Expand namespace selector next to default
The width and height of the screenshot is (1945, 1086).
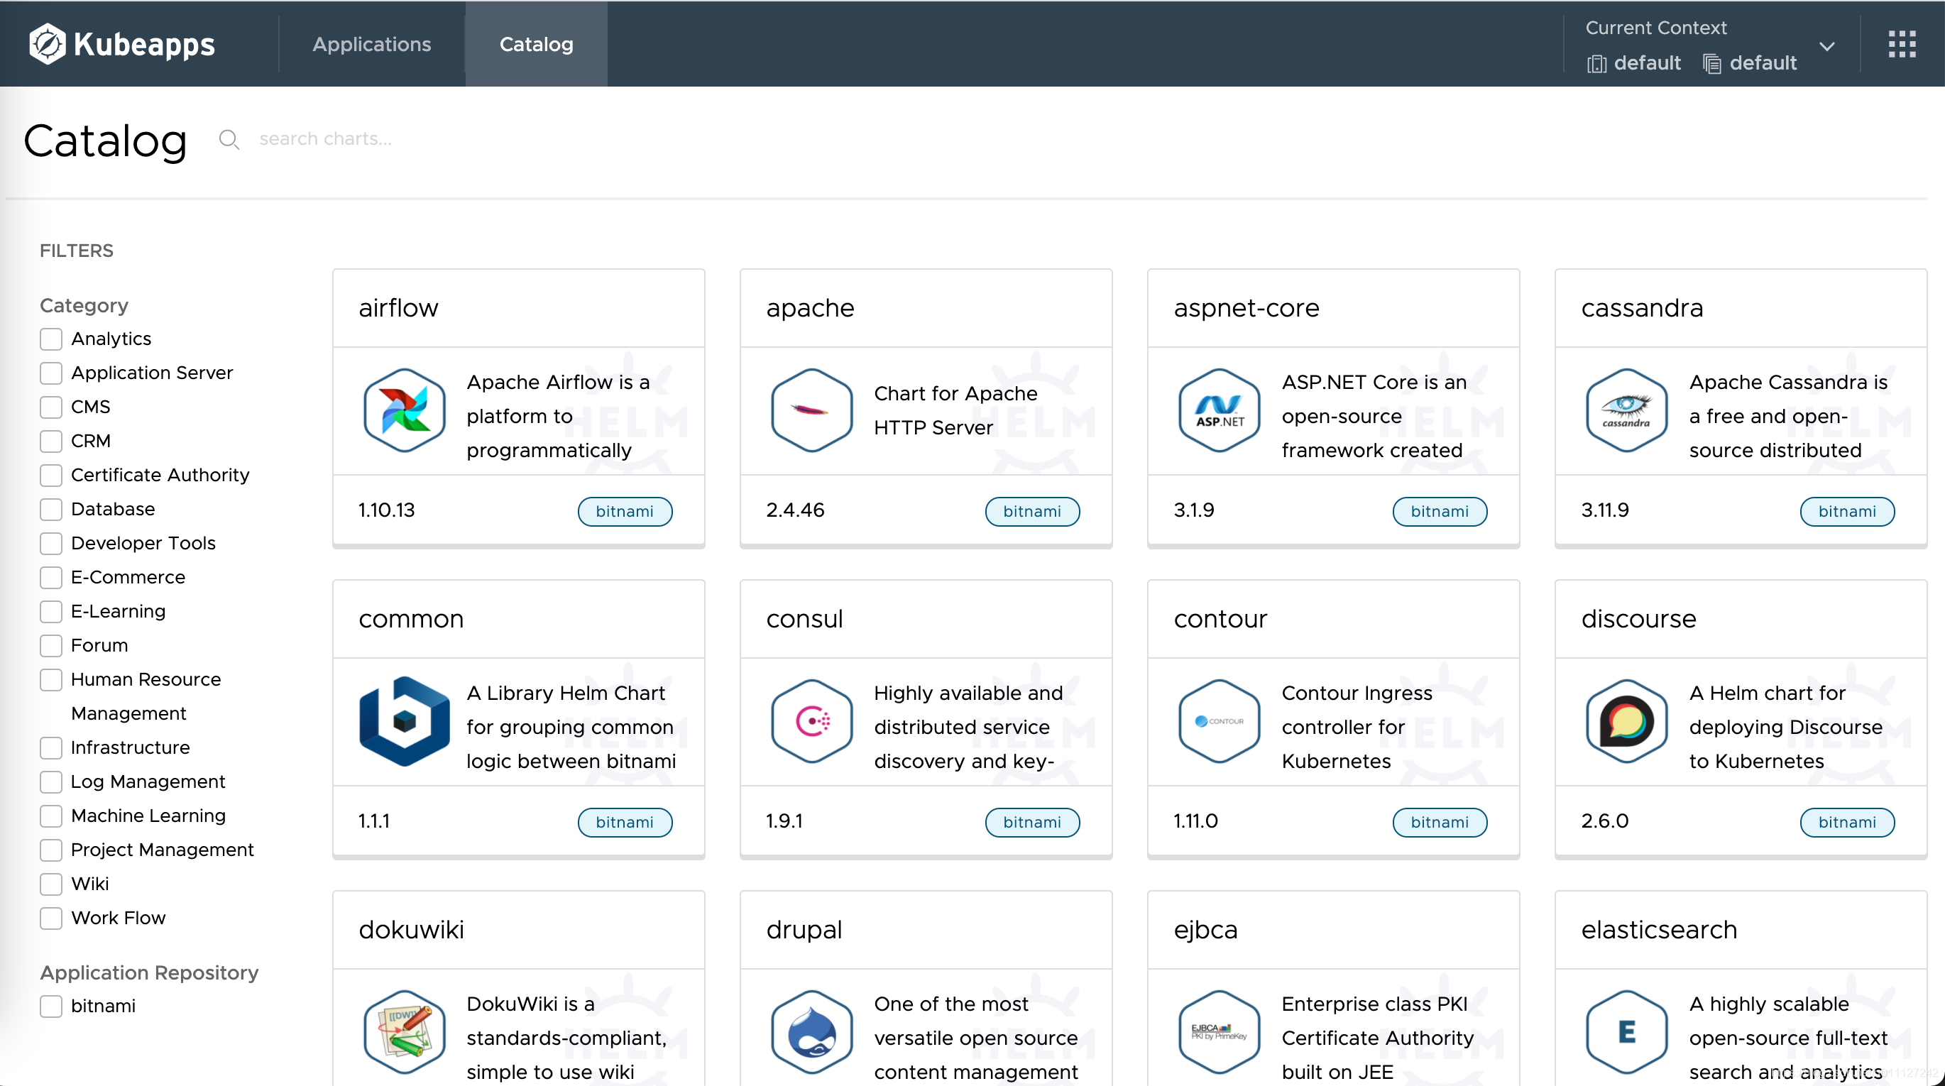(x=1824, y=45)
